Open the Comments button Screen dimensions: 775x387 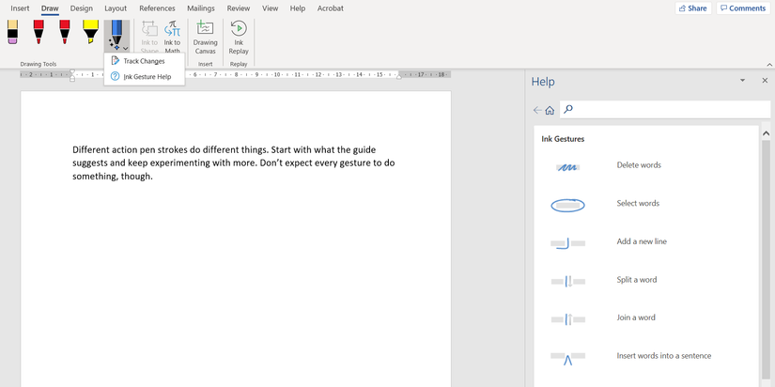click(742, 8)
